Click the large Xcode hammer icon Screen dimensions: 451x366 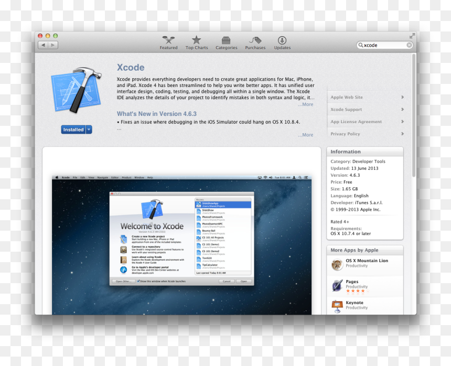pos(76,90)
